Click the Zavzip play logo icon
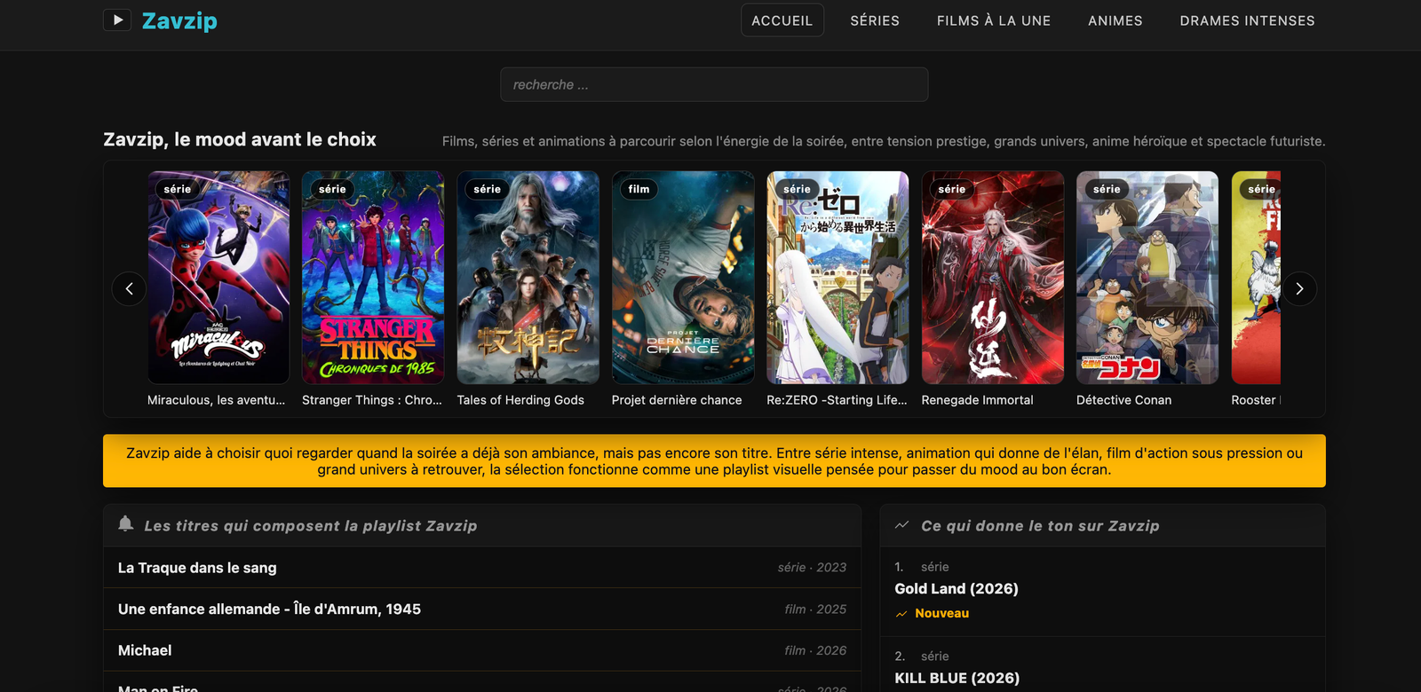Screen dimensions: 1421x692 pos(117,20)
